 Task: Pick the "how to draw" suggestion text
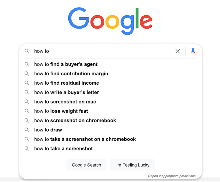(x=48, y=130)
